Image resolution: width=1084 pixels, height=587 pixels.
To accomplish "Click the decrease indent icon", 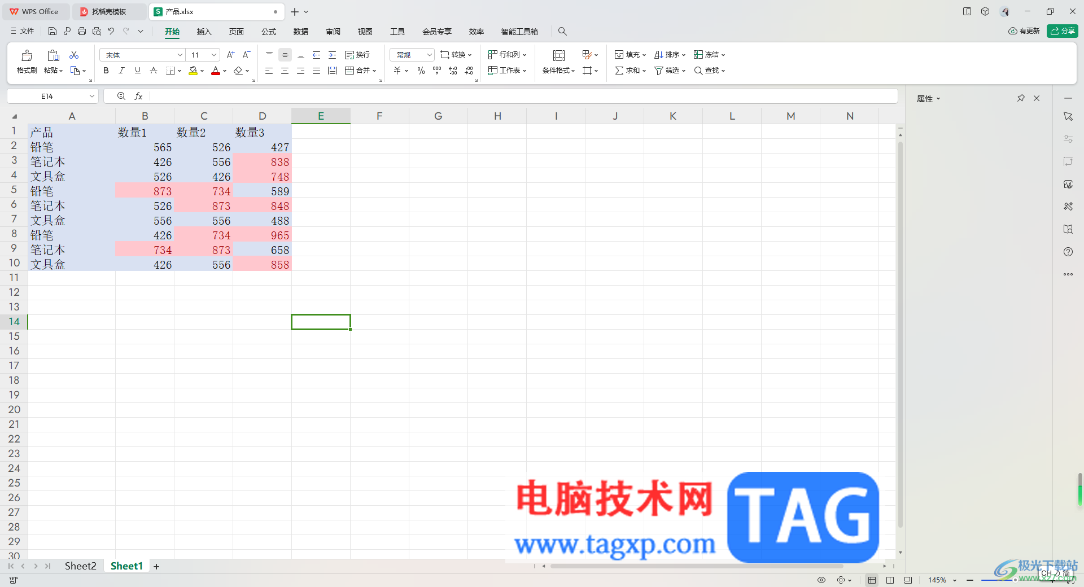I will tap(317, 55).
